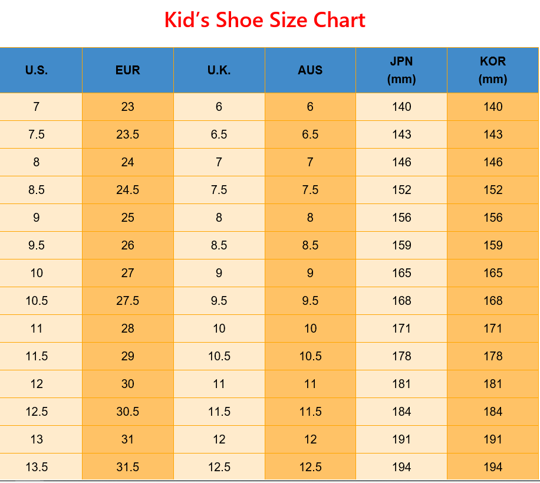Click the EUR size 31.5 cell
The height and width of the screenshot is (483, 540).
coord(128,467)
